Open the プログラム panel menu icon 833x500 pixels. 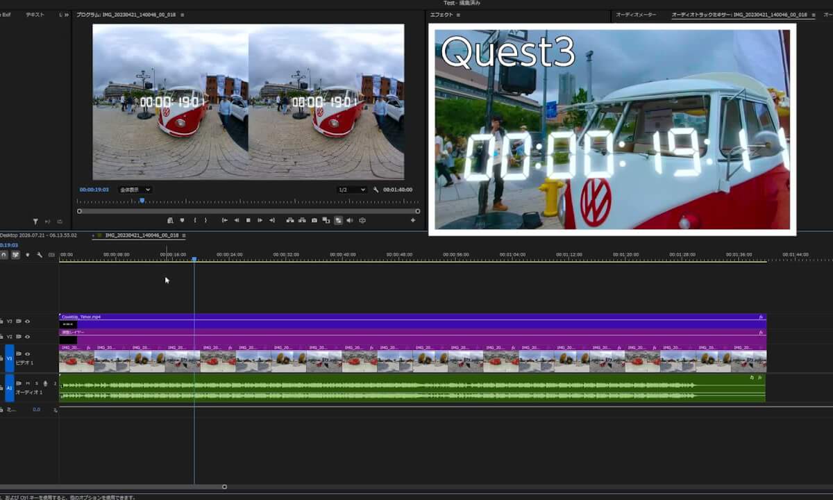(182, 15)
